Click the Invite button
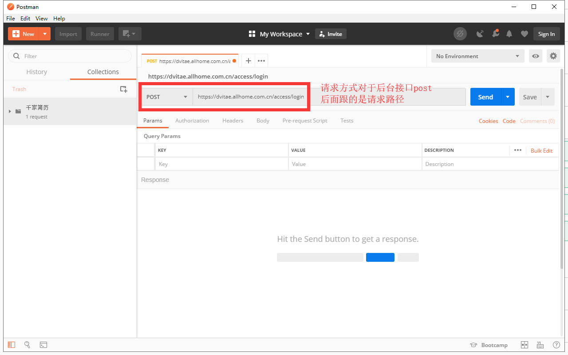Screen dimensions: 568x355 (331, 34)
